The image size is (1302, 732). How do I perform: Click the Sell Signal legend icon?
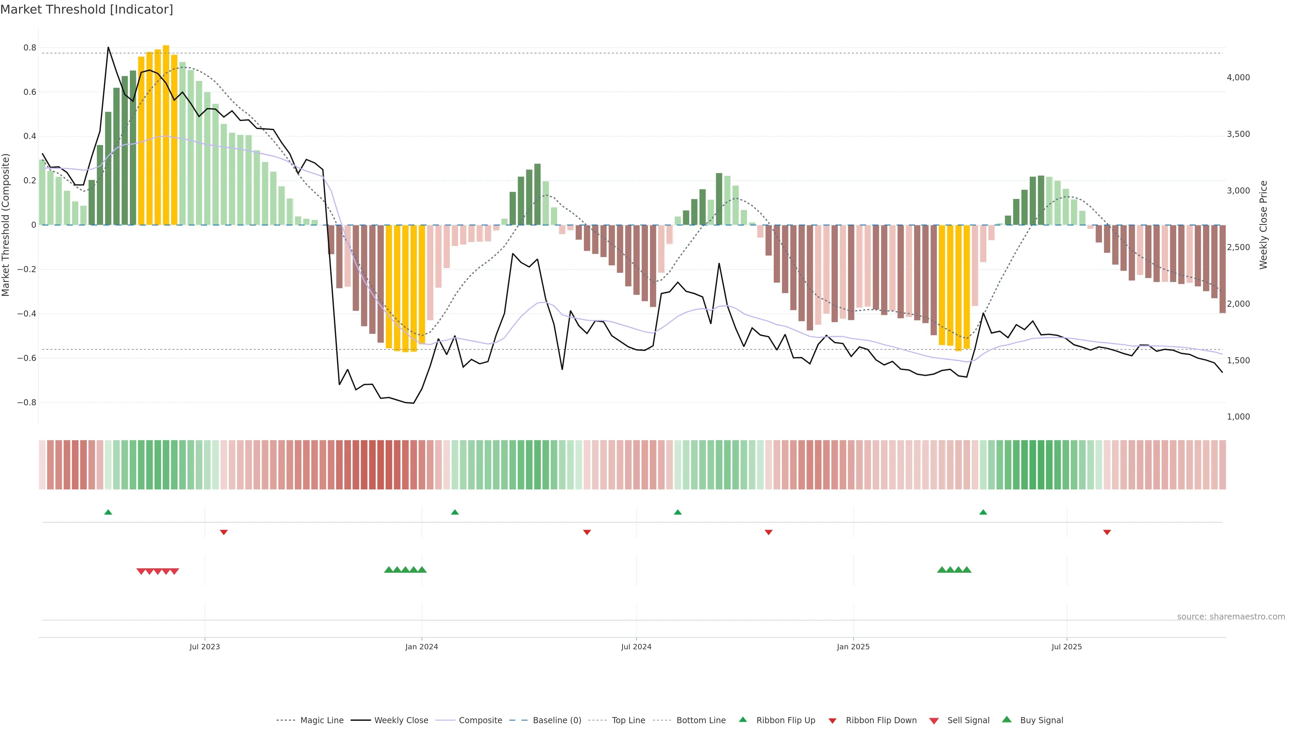[x=934, y=720]
